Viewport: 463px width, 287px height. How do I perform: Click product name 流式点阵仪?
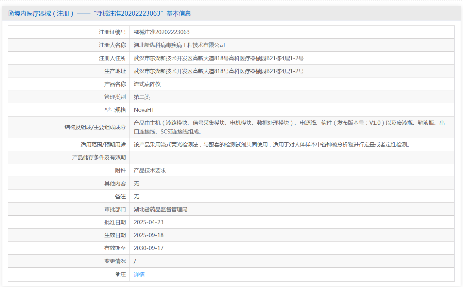(147, 84)
